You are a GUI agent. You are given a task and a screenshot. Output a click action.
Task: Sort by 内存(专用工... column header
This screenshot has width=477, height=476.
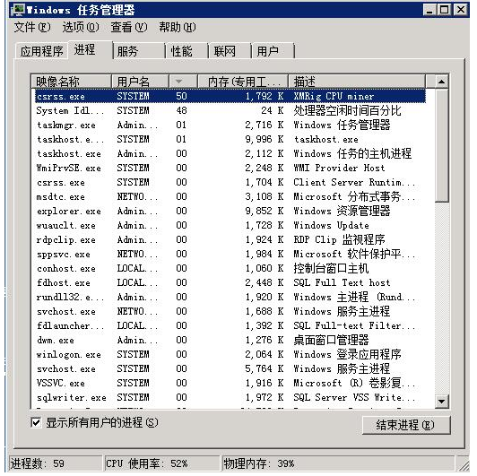tap(243, 82)
